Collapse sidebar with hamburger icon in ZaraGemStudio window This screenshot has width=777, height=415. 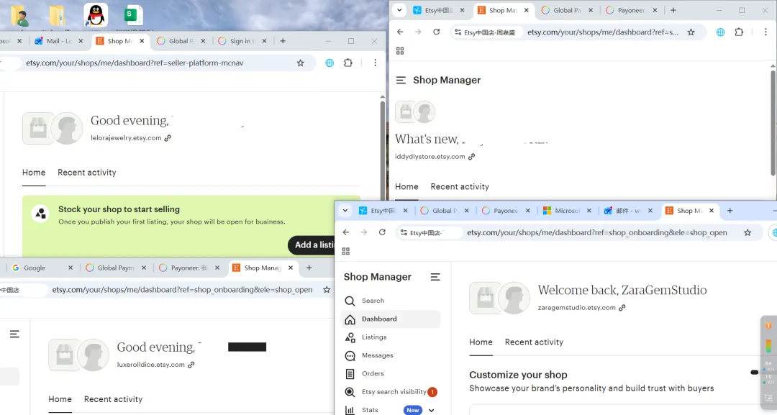[435, 277]
